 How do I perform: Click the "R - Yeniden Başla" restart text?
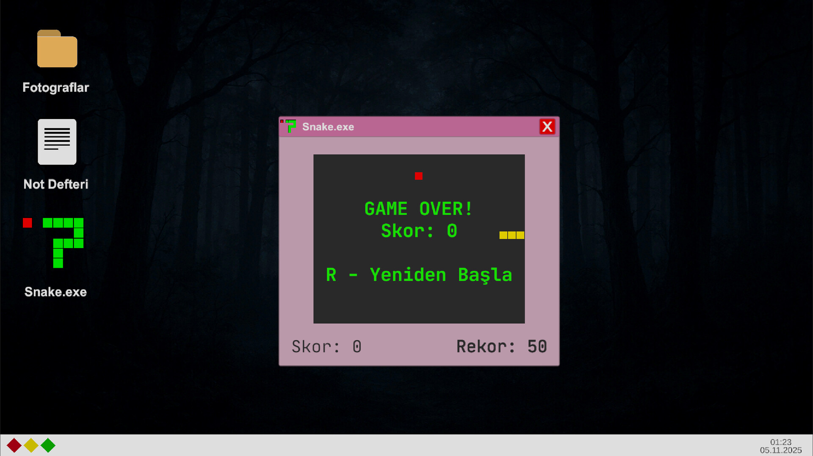point(419,275)
